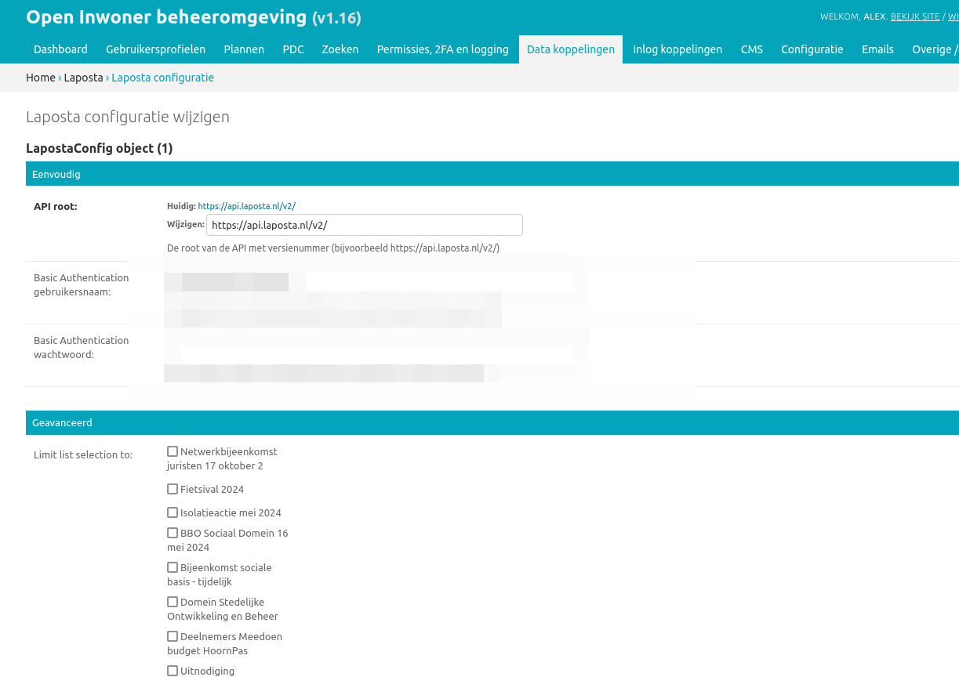This screenshot has height=677, width=959.
Task: Open Permissies, 2FA en logging menu
Action: pyautogui.click(x=442, y=49)
